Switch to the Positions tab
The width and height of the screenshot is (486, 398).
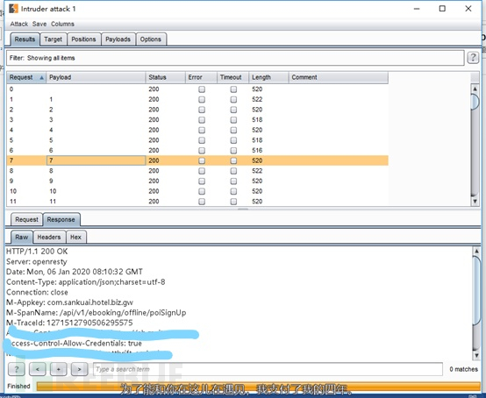pyautogui.click(x=83, y=39)
